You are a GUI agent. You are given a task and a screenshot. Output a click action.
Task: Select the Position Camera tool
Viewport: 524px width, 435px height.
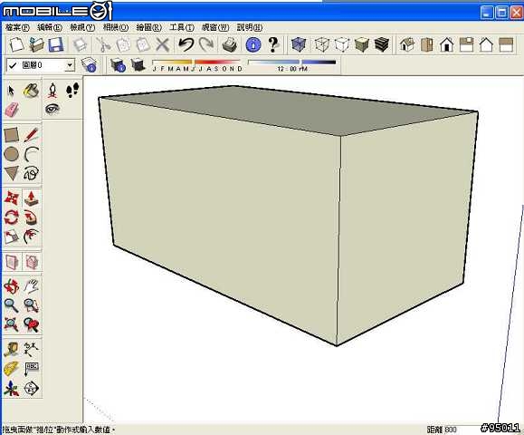point(52,91)
